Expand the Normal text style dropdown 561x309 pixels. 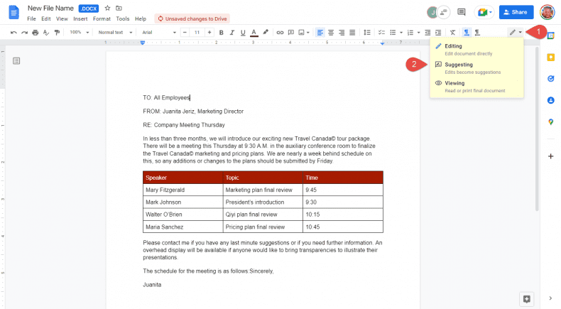114,32
